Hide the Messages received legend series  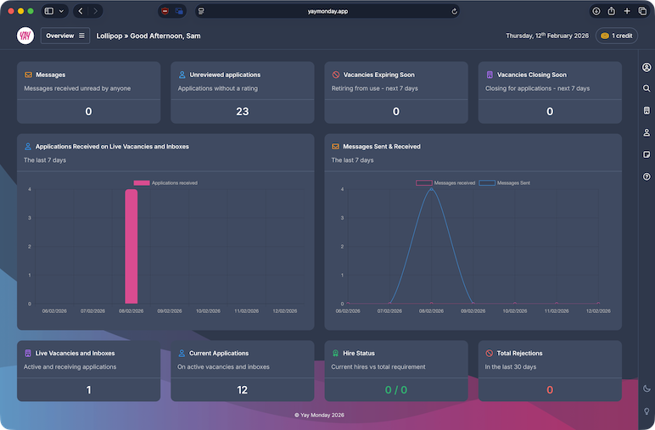445,182
